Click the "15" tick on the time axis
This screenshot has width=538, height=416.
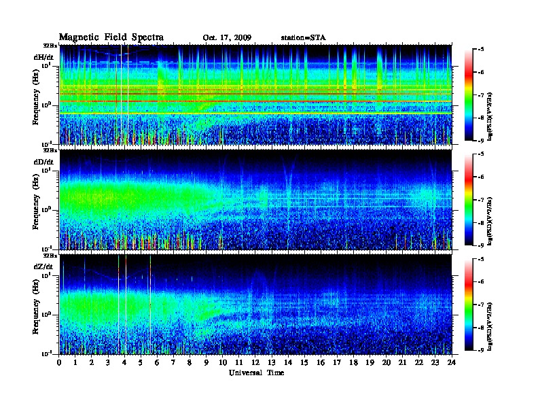click(x=304, y=362)
